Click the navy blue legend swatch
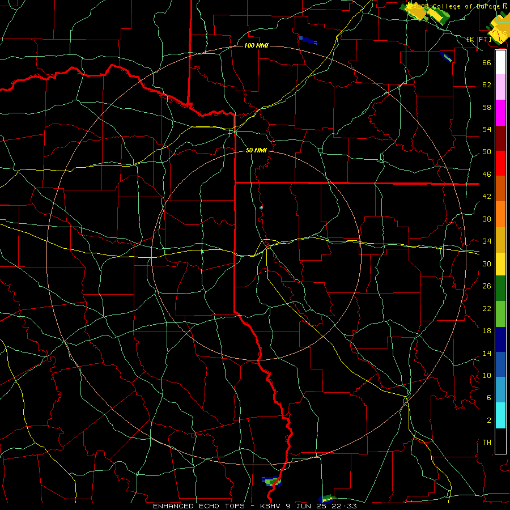The image size is (510, 510). (x=500, y=339)
